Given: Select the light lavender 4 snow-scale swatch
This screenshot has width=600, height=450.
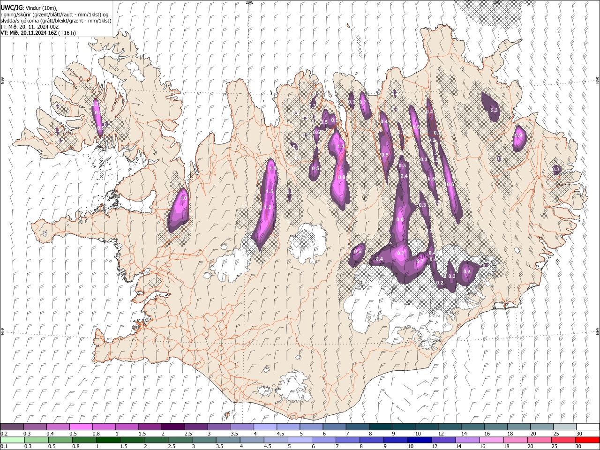Looking at the screenshot, I should (x=264, y=427).
